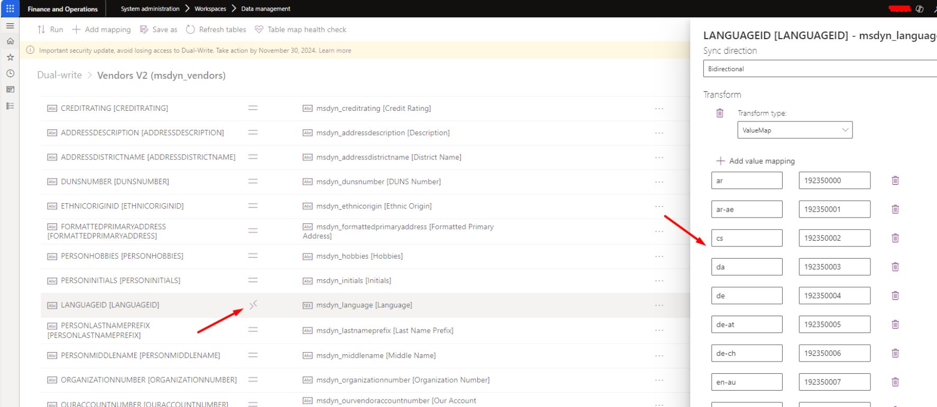Screen dimensions: 937x407
Task: Open the app launcher waffle icon
Action: click(10, 8)
